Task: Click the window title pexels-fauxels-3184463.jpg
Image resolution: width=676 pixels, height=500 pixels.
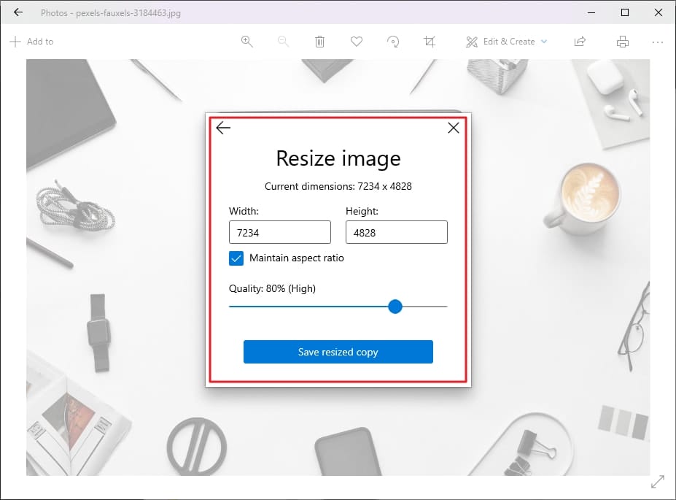Action: click(x=128, y=13)
